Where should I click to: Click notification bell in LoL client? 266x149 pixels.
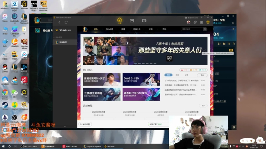click(x=233, y=23)
